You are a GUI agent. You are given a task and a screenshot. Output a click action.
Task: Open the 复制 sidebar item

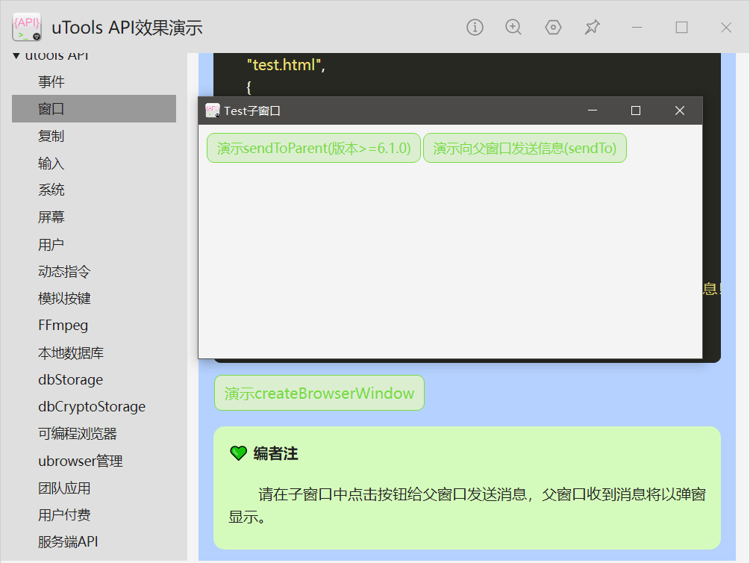point(94,136)
